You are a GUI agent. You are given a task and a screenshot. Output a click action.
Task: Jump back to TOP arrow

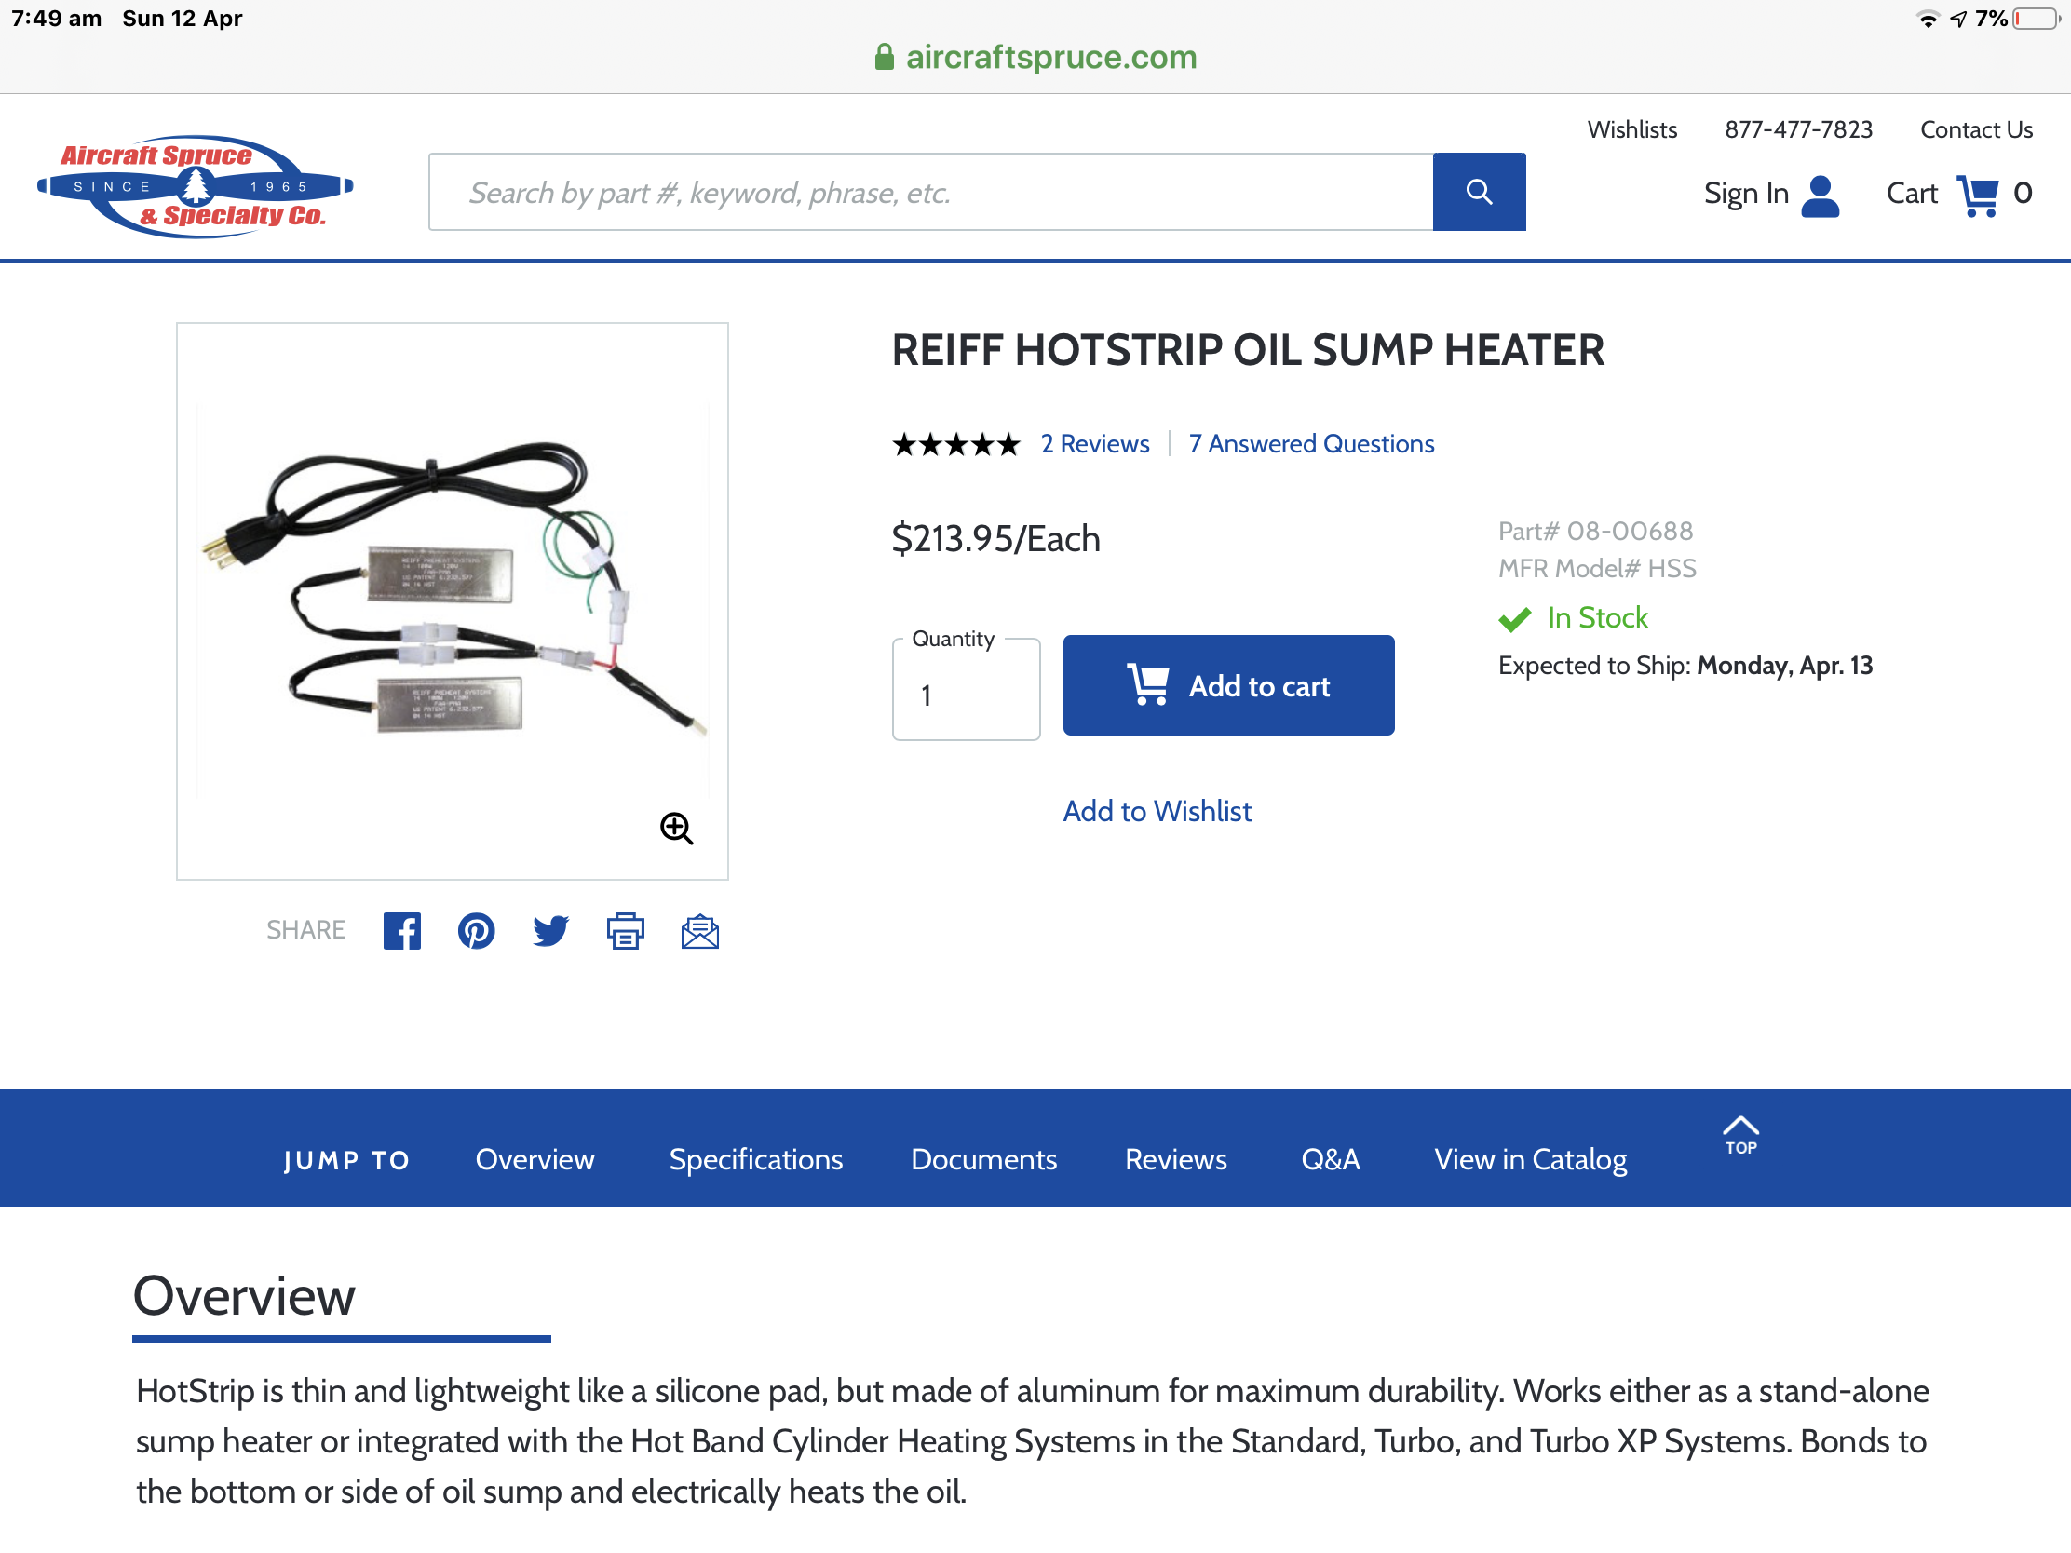pos(1740,1136)
